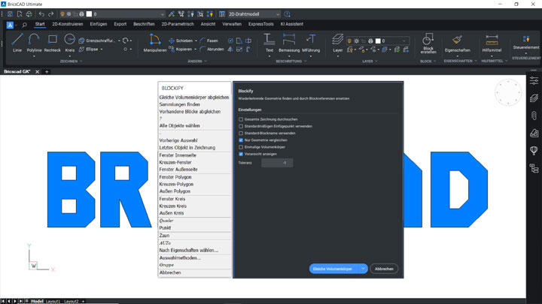This screenshot has height=304, width=542.
Task: Select the Rechteck tool
Action: [53, 42]
